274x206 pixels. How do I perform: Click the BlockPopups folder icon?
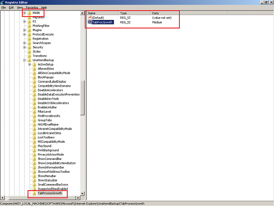(x=34, y=77)
